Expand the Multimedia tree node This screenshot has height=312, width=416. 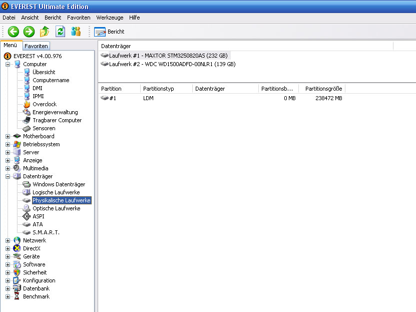tap(8, 168)
